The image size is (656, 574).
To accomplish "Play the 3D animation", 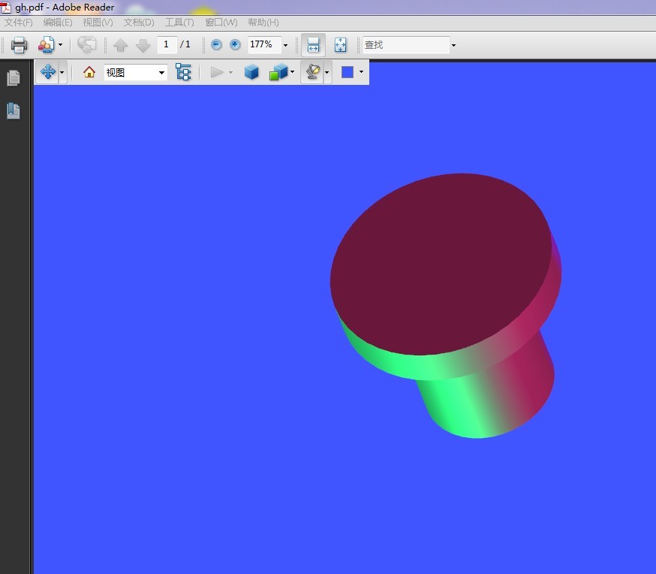I will [x=216, y=72].
